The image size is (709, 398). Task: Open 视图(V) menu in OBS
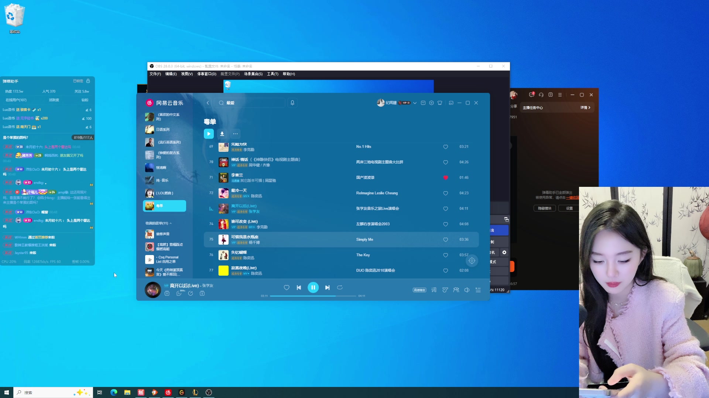187,74
